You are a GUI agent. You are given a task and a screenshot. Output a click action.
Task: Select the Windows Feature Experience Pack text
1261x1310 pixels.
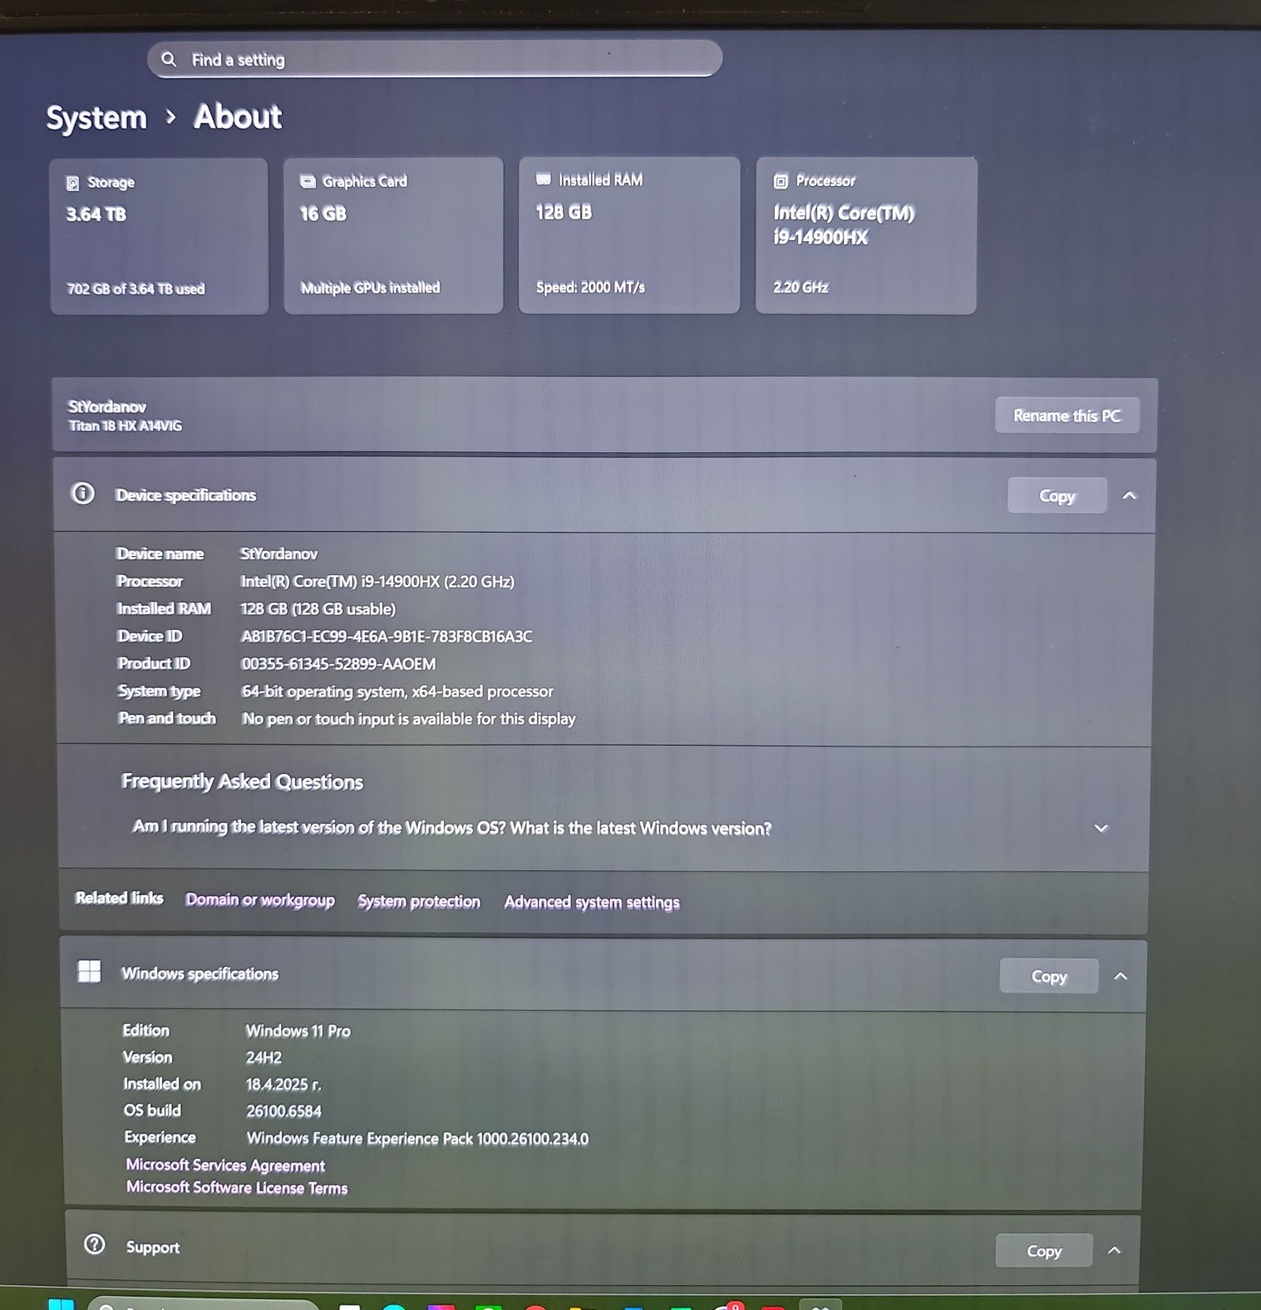click(x=417, y=1139)
